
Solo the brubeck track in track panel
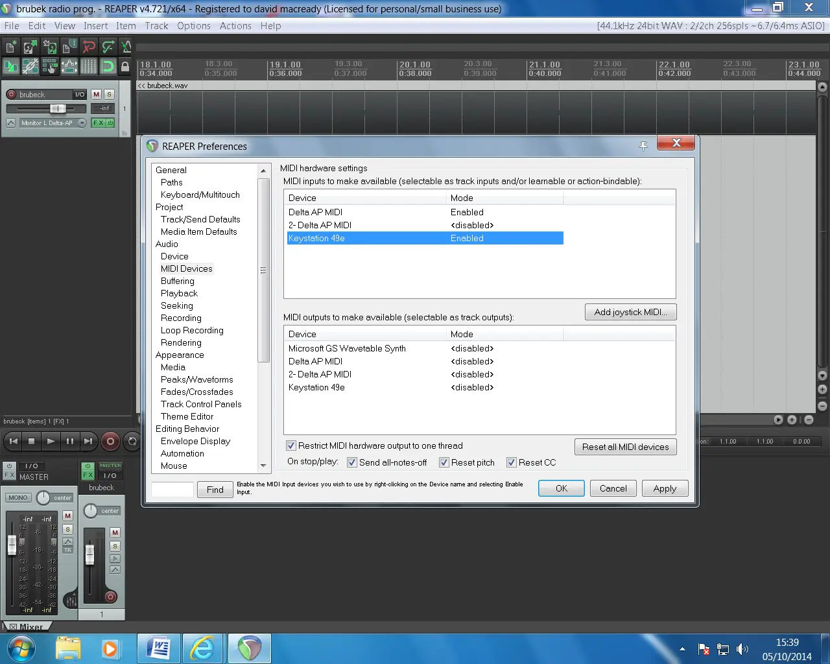tap(109, 95)
